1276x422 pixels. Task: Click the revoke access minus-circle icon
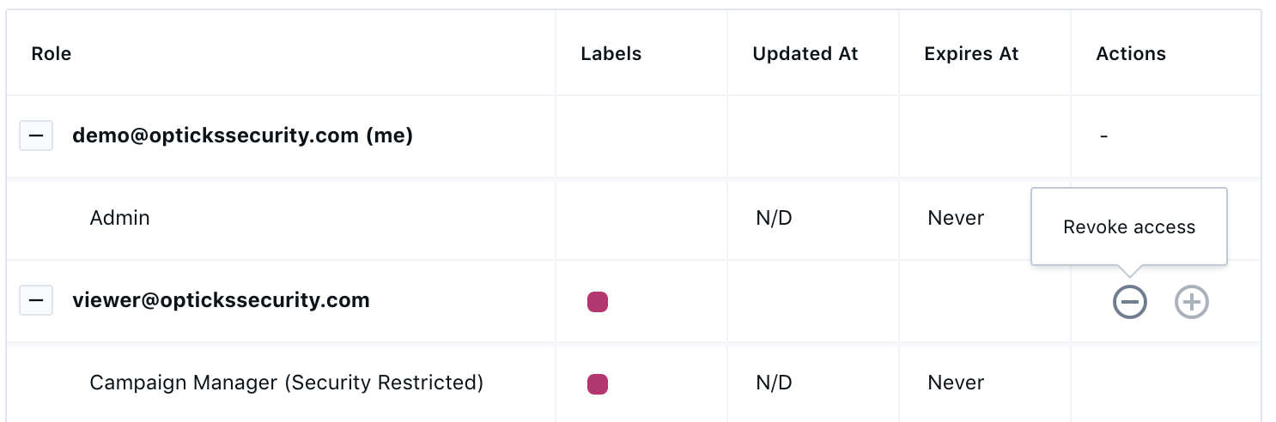(x=1129, y=301)
